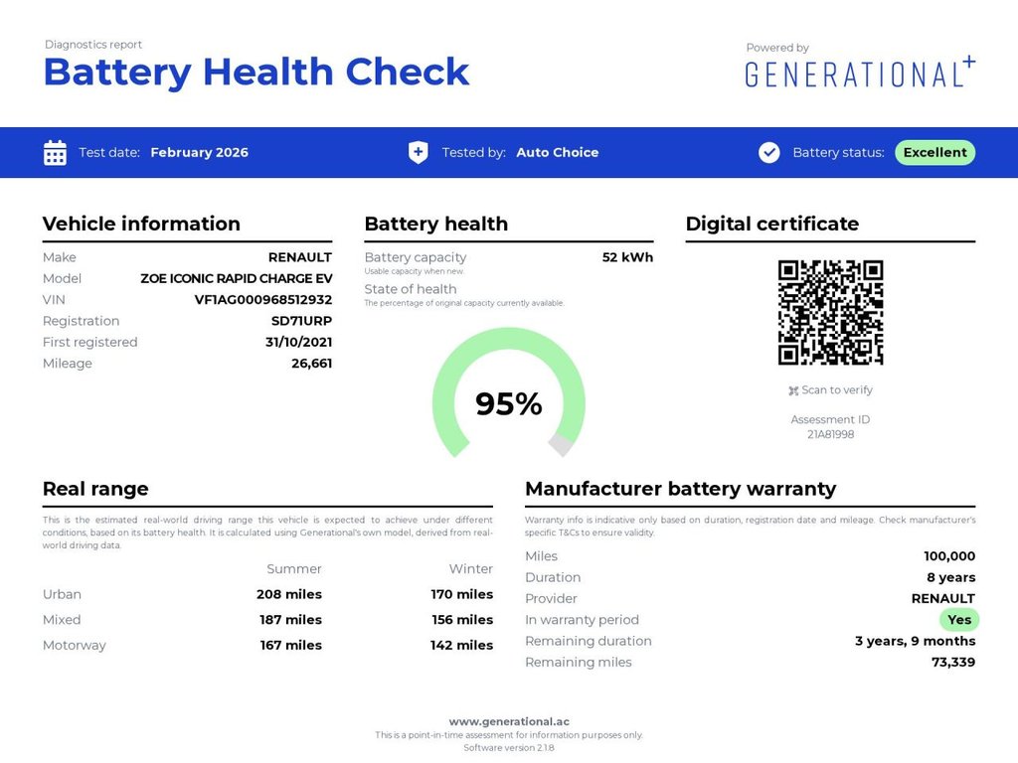1018x763 pixels.
Task: Select the VIN number VF1AG000968512932
Action: click(x=263, y=300)
